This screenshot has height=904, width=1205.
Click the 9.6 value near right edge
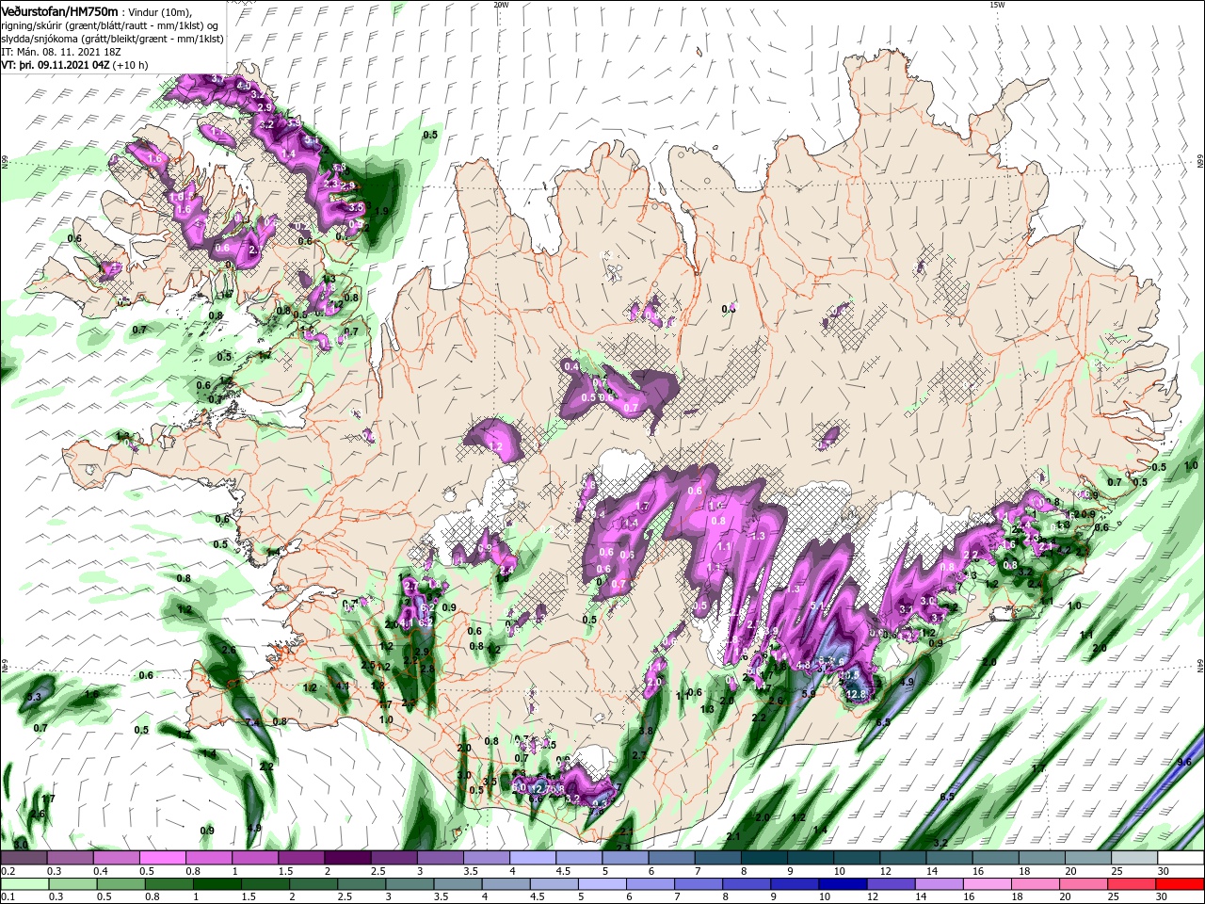[1184, 762]
